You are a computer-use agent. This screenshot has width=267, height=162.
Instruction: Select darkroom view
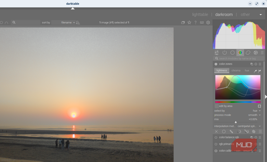tap(224, 15)
